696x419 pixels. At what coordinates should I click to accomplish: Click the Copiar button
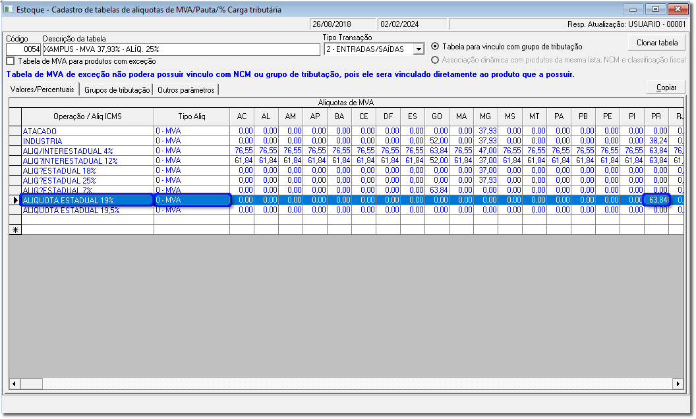tap(666, 87)
